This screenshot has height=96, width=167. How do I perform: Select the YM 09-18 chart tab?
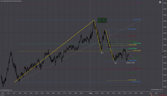[2, 95]
